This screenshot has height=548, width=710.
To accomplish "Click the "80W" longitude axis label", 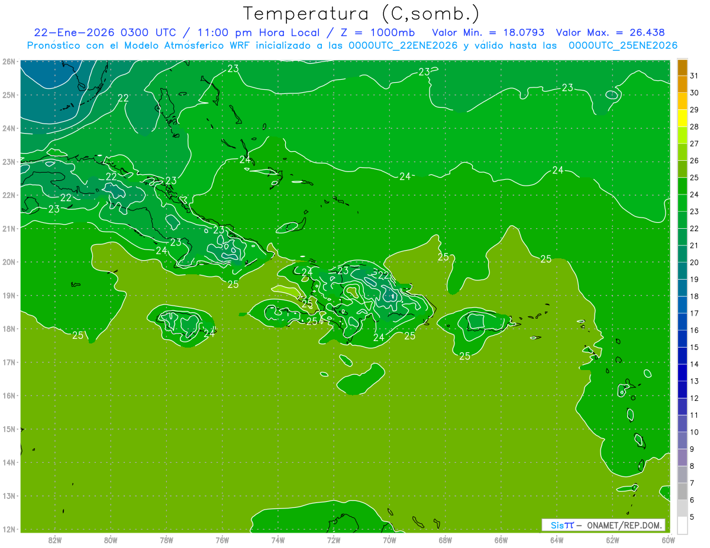I will click(x=111, y=540).
